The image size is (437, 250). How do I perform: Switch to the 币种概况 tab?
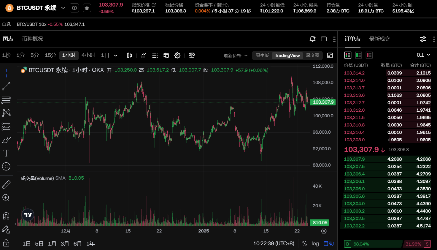(x=33, y=39)
